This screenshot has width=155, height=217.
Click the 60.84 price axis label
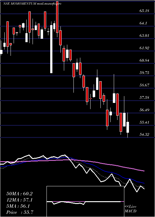point(144,60)
